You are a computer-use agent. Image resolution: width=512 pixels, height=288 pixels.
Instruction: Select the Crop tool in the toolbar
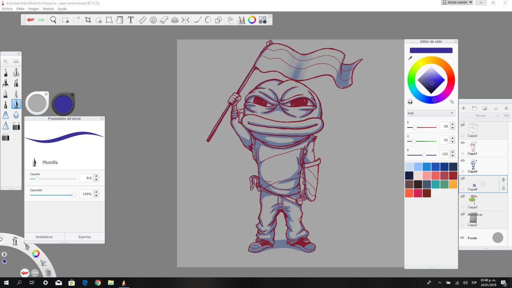(x=88, y=20)
